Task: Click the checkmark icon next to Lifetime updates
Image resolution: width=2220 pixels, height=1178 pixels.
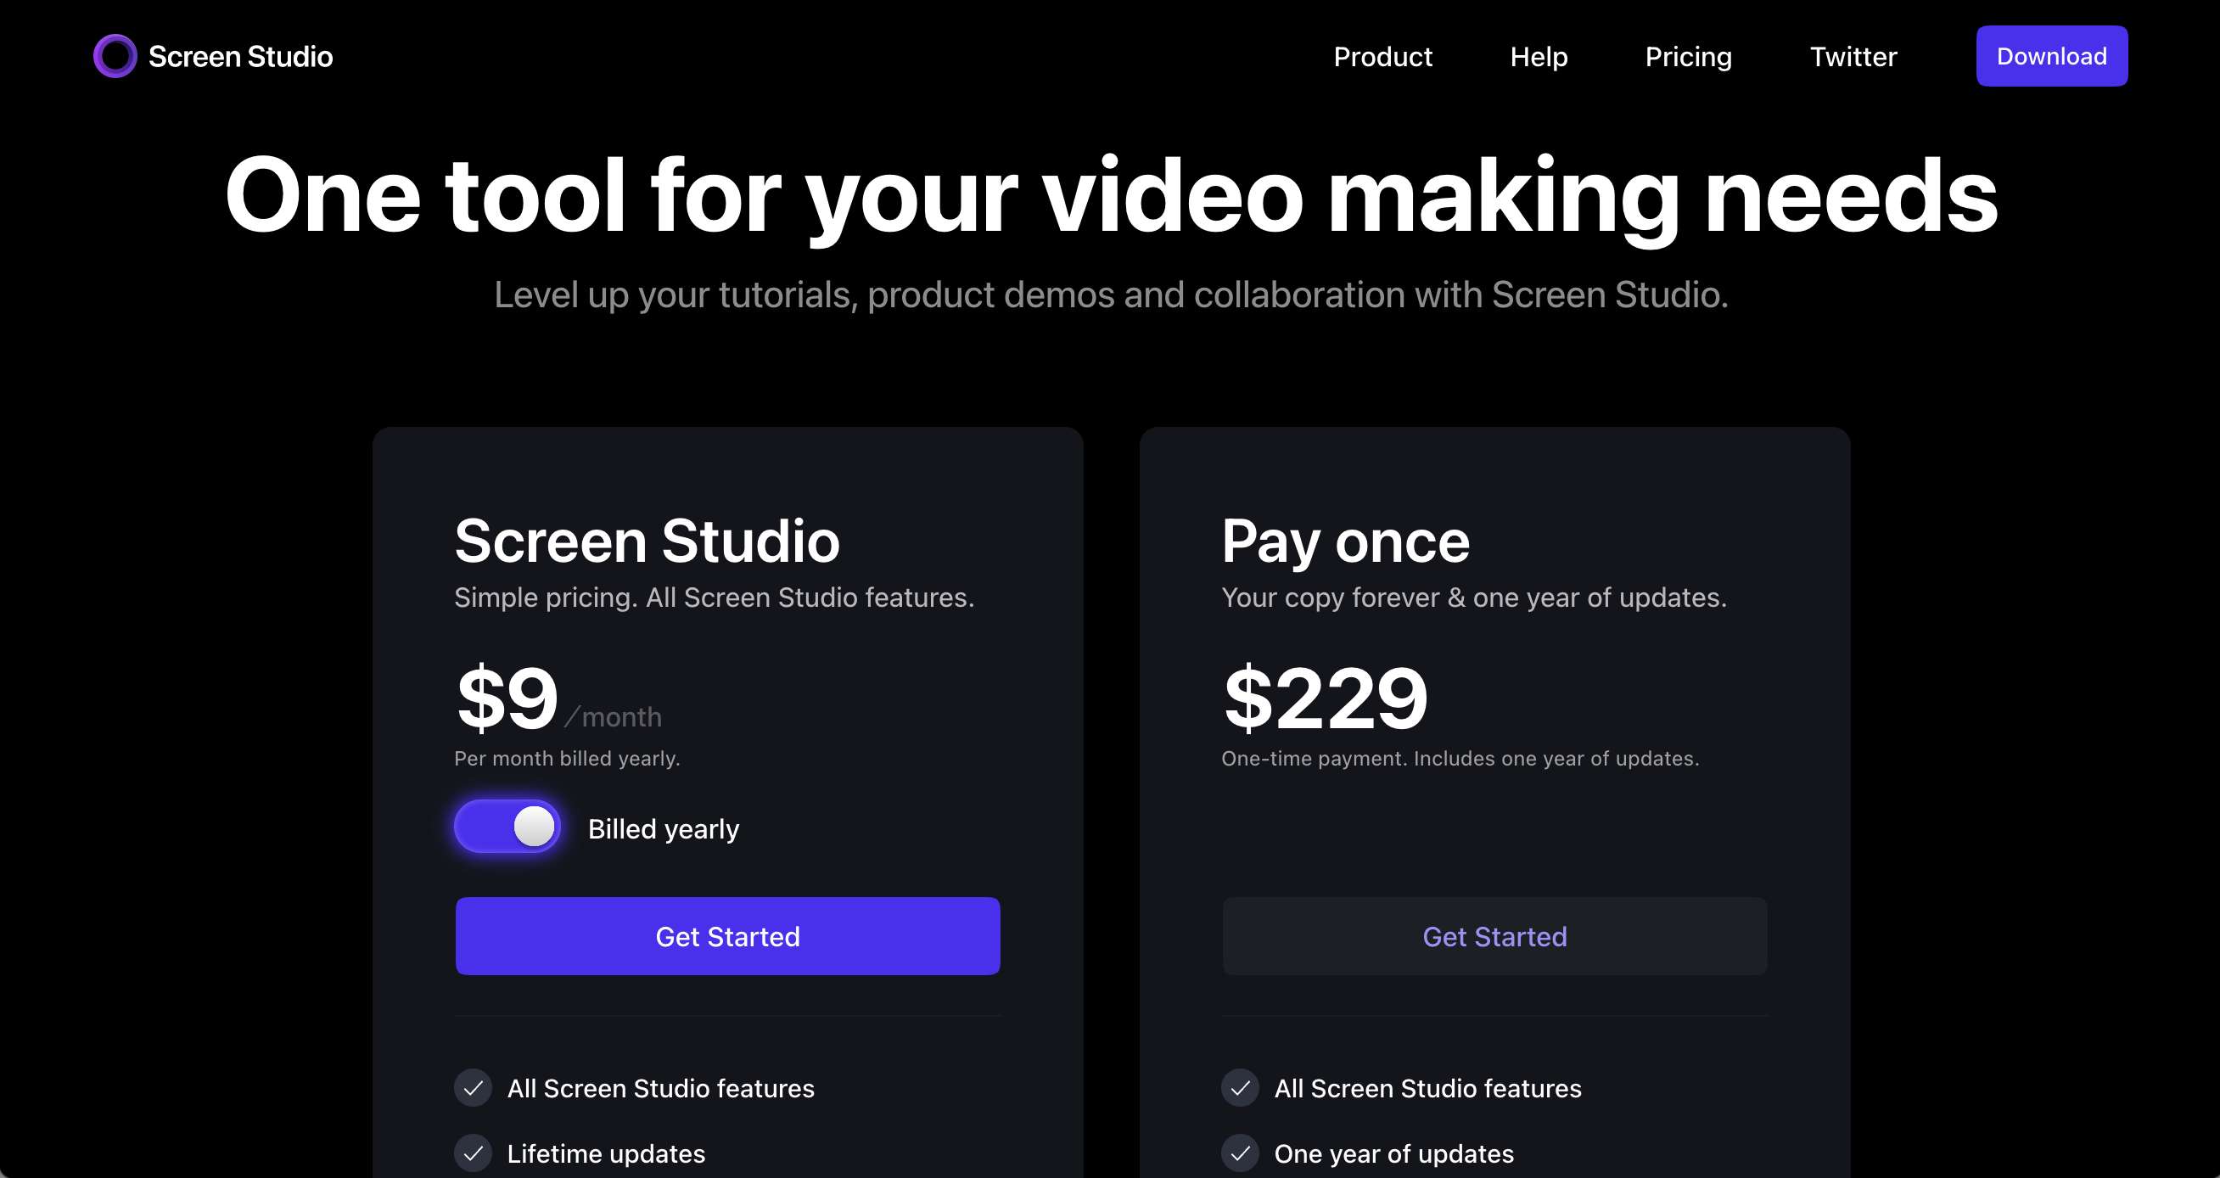Action: (474, 1153)
